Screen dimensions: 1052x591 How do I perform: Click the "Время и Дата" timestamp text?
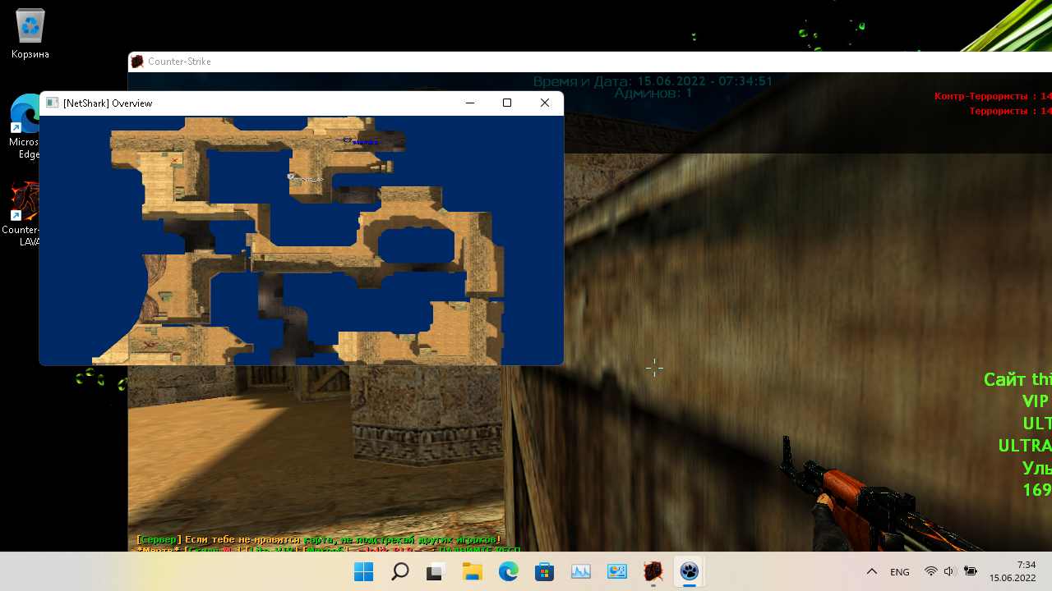point(653,81)
